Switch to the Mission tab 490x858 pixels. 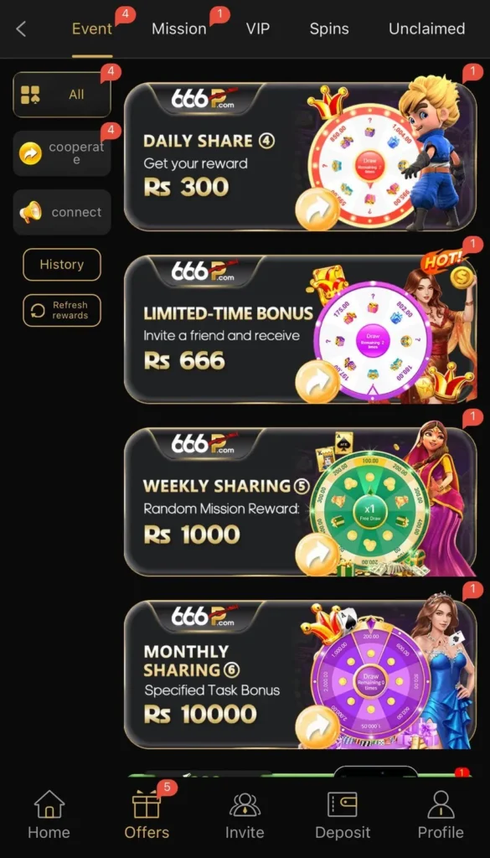(178, 29)
